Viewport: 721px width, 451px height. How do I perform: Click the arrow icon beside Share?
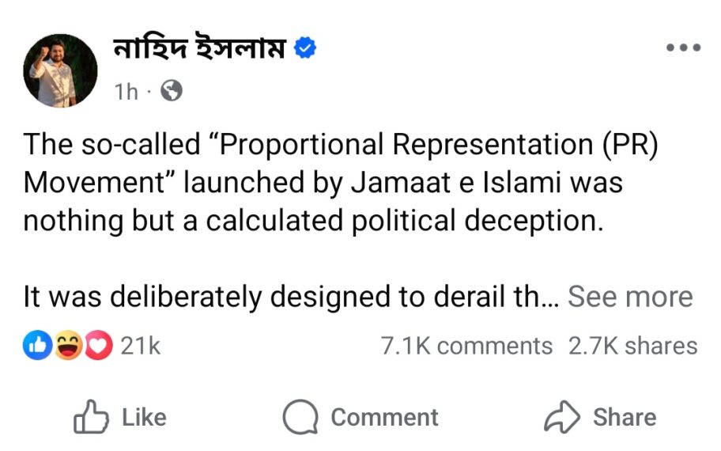[561, 418]
